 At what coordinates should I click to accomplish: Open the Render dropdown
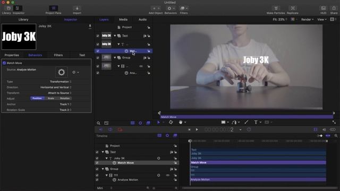click(x=307, y=20)
